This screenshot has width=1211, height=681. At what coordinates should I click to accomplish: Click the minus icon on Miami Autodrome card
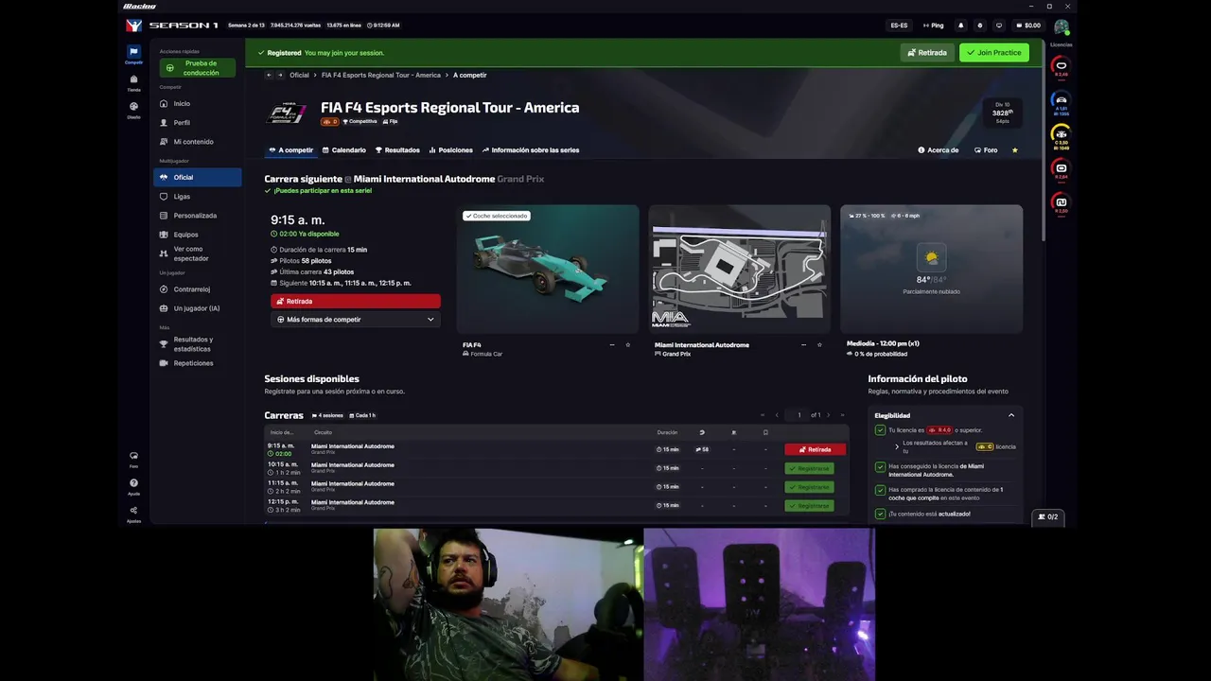[804, 345]
